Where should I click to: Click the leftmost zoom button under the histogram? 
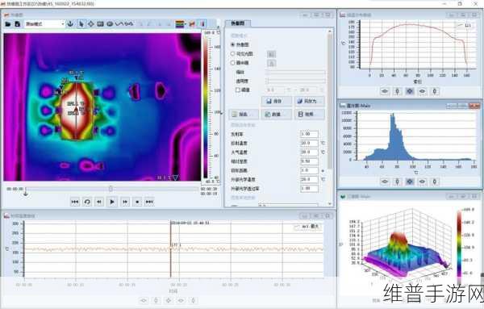(x=385, y=182)
